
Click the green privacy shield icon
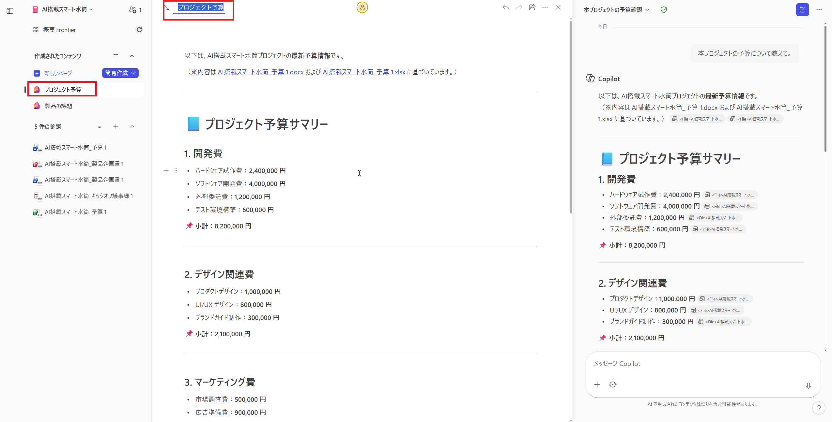663,9
